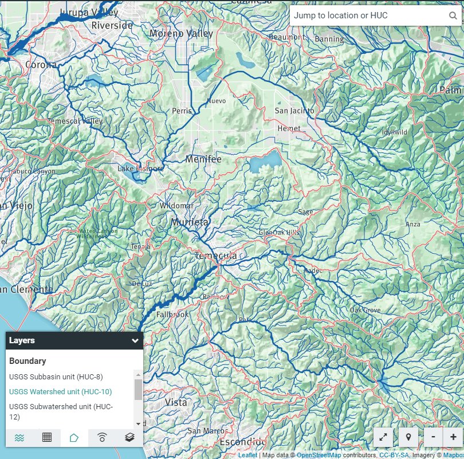Click the layer list scrollbar thumb
The image size is (464, 459).
[138, 390]
